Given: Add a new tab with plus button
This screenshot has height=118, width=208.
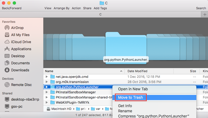Looking at the screenshot, I should point(205,14).
